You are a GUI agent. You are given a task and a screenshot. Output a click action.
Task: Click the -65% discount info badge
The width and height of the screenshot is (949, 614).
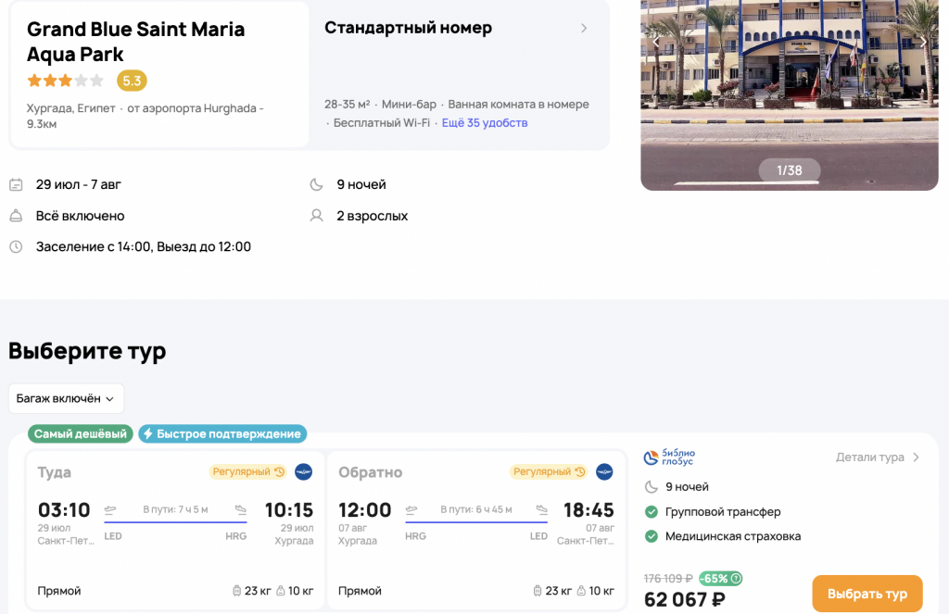[720, 578]
